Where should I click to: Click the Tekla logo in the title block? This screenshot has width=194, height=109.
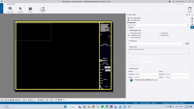(108, 70)
